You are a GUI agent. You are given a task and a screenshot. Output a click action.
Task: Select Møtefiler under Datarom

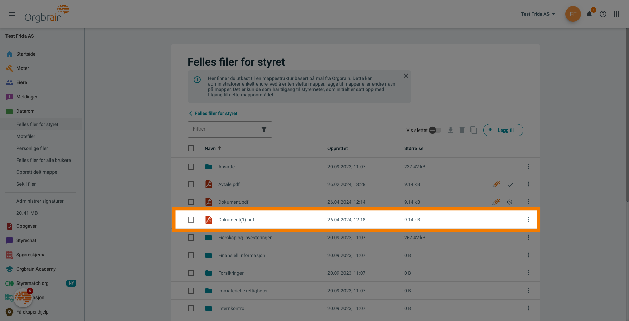click(26, 136)
